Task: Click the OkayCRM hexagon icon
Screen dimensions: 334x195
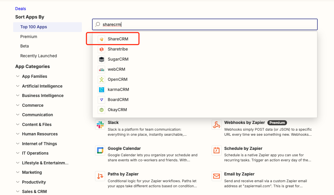Action: pyautogui.click(x=102, y=110)
